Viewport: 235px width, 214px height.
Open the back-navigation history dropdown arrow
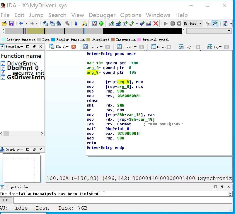26,23
